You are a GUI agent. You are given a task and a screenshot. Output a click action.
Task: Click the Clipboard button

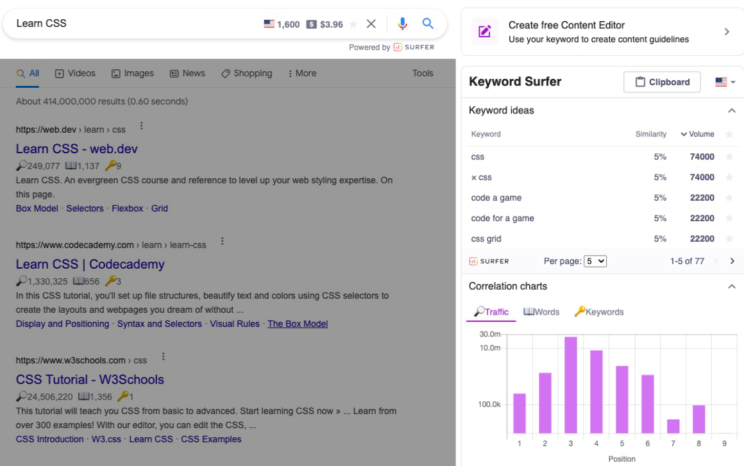tap(663, 82)
